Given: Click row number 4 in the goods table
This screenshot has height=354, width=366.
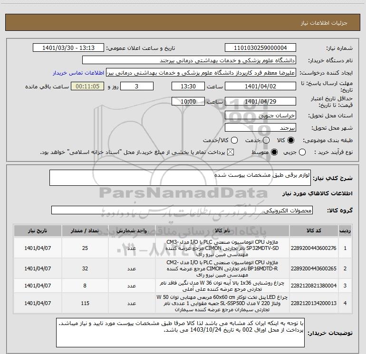Looking at the screenshot, I should click(345, 303).
